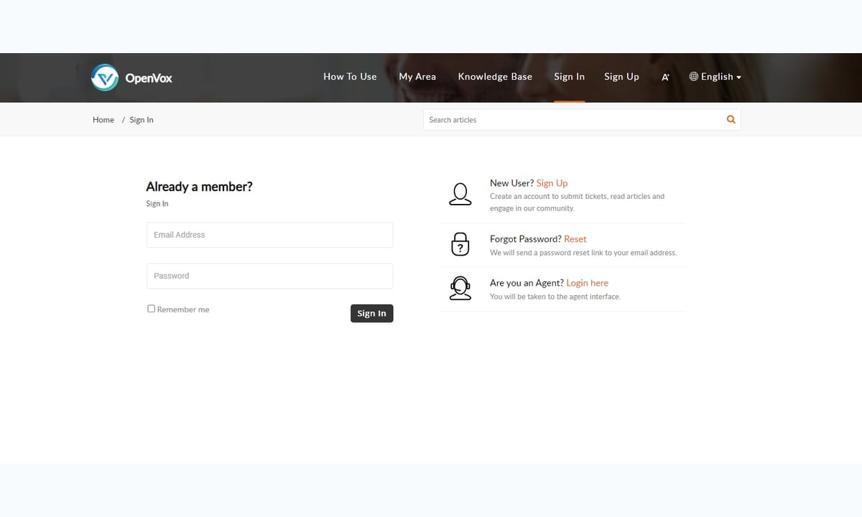Go to My Area in navigation

(417, 77)
